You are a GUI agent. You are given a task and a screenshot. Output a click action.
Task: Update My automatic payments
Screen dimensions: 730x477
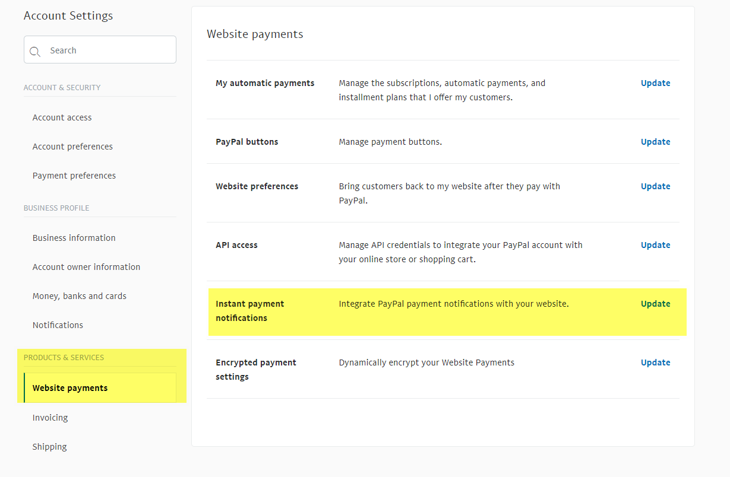655,83
